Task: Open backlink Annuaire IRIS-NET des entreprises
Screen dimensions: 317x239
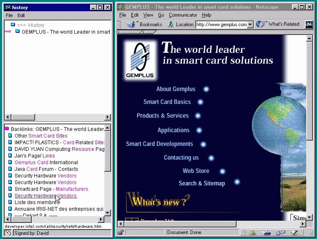Action: (59, 209)
